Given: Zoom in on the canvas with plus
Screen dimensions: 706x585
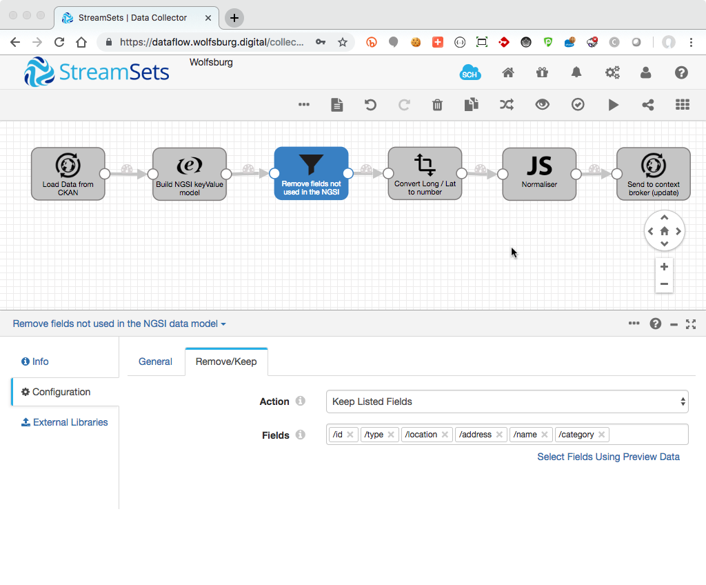Looking at the screenshot, I should pyautogui.click(x=664, y=267).
